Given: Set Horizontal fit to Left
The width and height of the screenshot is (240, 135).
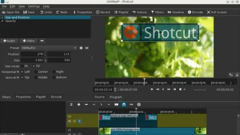Looking at the screenshot, I should (25, 72).
